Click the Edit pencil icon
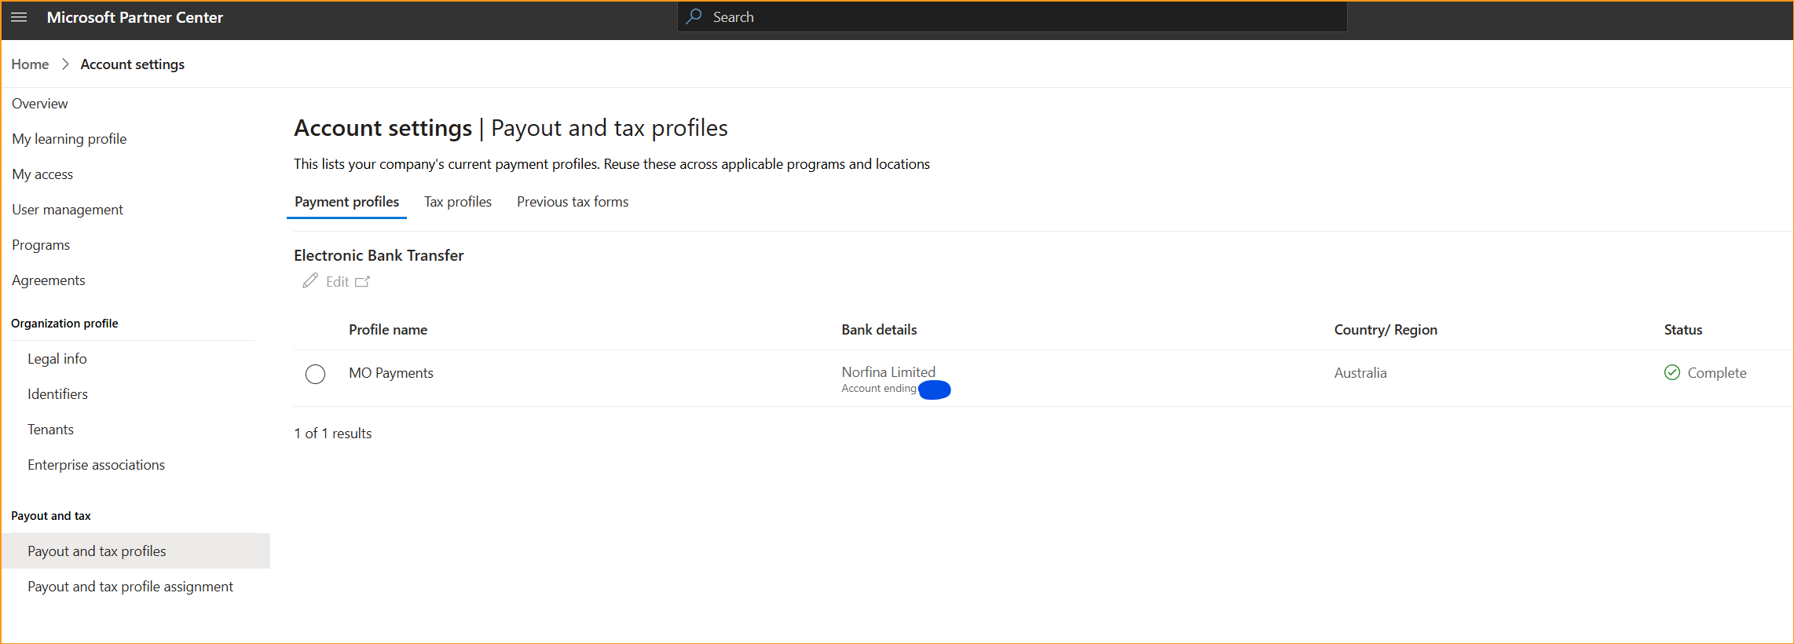This screenshot has height=644, width=1794. point(310,281)
